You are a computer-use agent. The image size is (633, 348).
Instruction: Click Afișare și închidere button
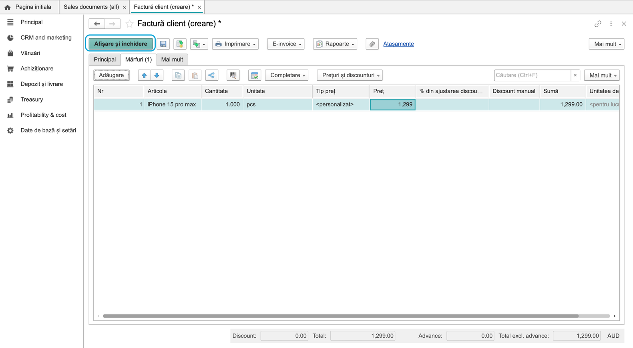point(121,44)
